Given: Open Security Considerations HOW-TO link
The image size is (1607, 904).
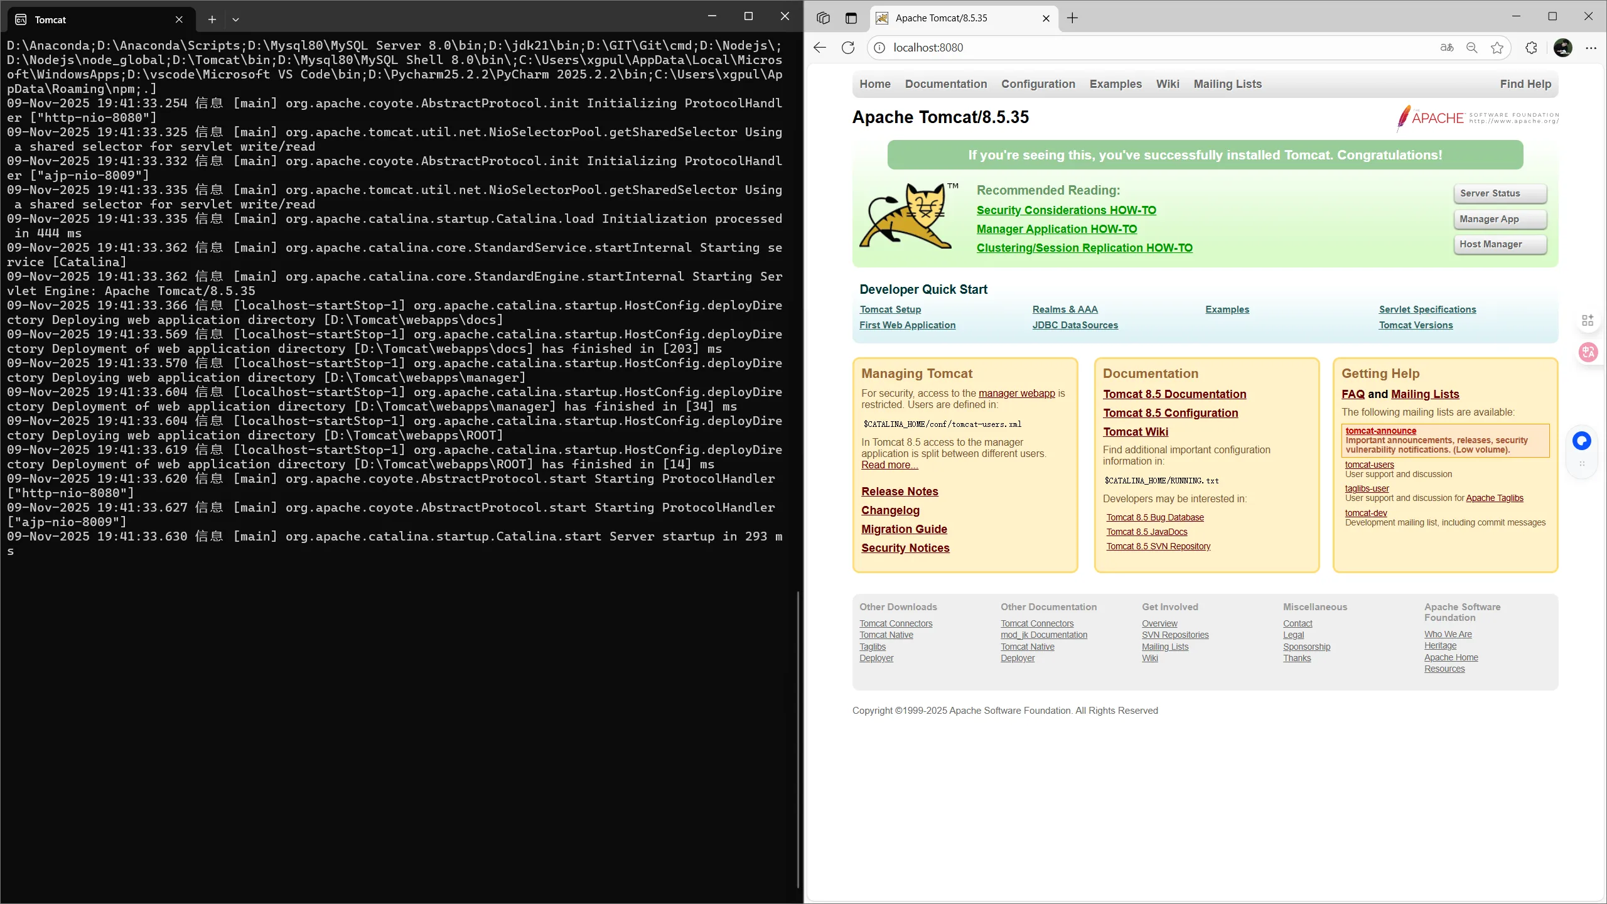Looking at the screenshot, I should tap(1066, 210).
